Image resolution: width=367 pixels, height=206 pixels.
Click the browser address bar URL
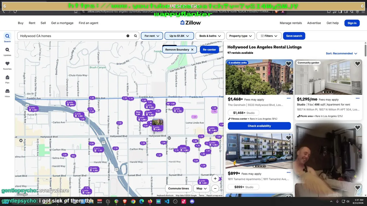[x=179, y=12]
